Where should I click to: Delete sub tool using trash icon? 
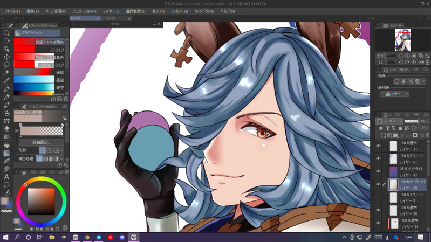pos(66,99)
